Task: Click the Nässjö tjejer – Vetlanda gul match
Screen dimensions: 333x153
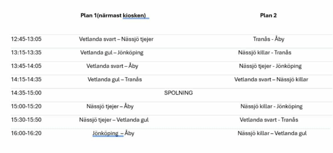Action: [114, 120]
